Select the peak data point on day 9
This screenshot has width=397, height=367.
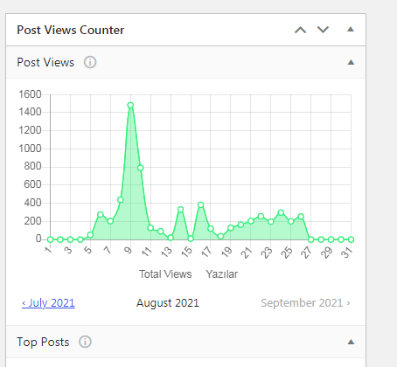click(130, 105)
